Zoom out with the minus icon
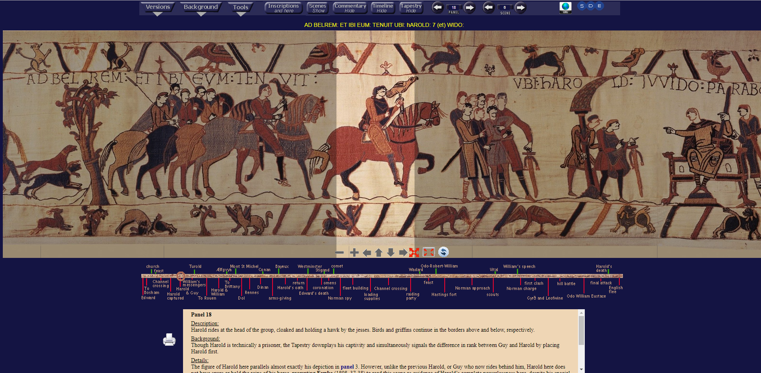This screenshot has width=761, height=373. pos(340,252)
